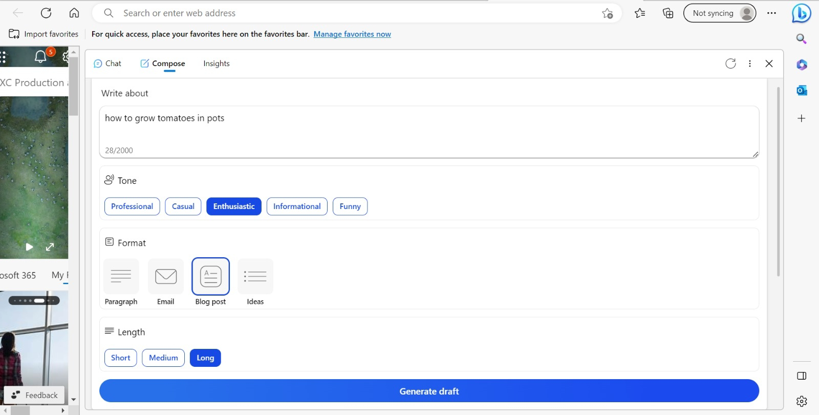Image resolution: width=819 pixels, height=415 pixels.
Task: Click the back navigation arrow
Action: click(18, 13)
